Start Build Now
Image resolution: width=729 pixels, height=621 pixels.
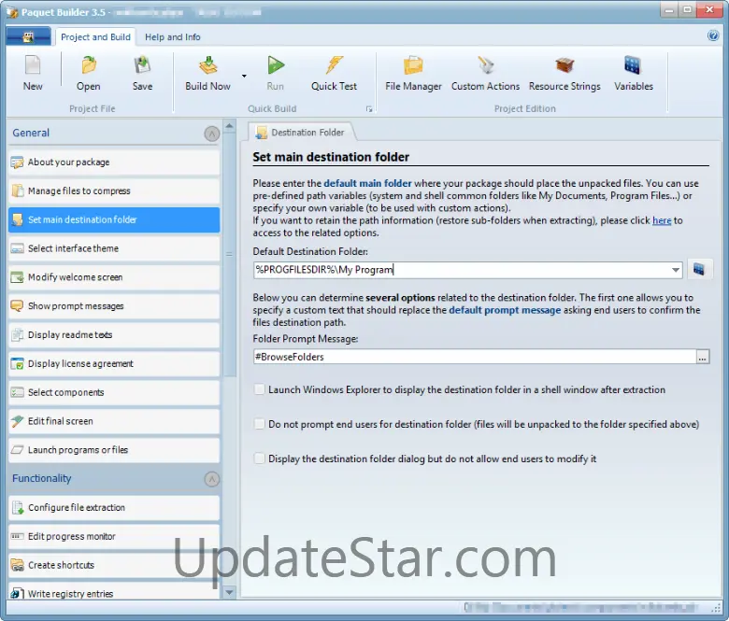coord(207,73)
